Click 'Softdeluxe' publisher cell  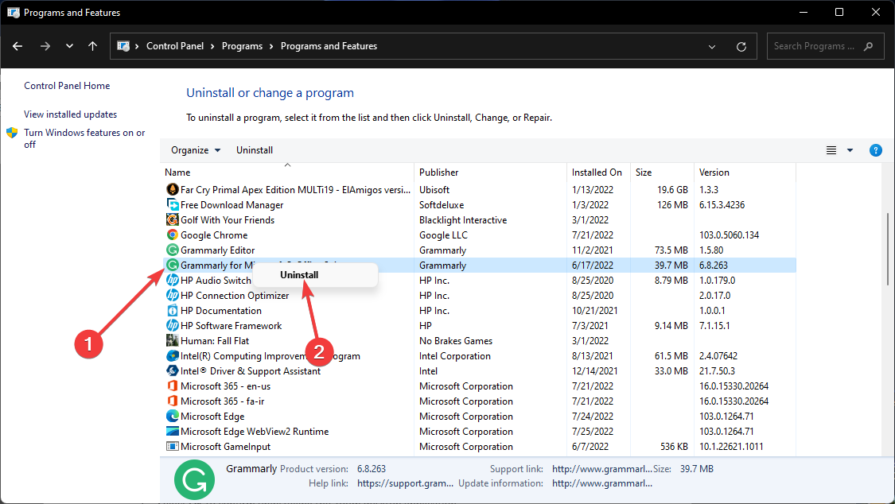(442, 204)
